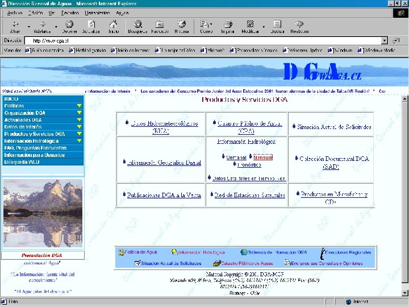Image resolution: width=409 pixels, height=307 pixels.
Task: Click the page scrollbar down arrow
Action: [x=404, y=293]
